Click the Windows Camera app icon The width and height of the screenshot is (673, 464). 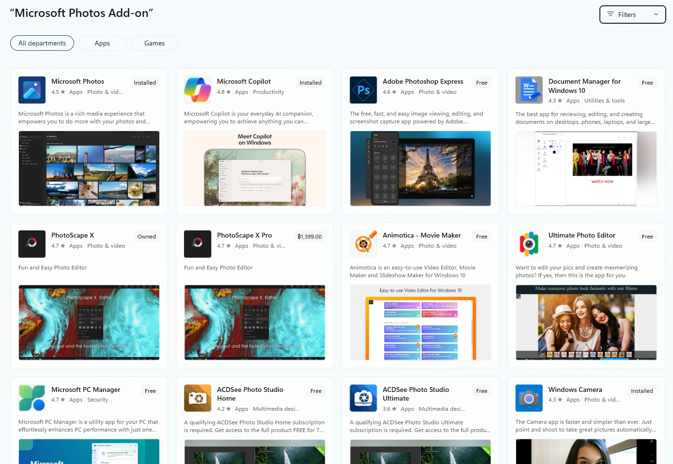(529, 398)
